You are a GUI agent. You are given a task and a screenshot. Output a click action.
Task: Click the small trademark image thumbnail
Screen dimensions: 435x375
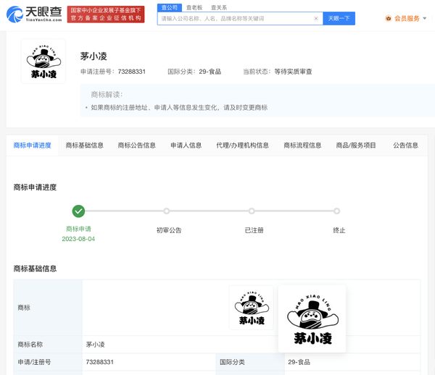251,308
